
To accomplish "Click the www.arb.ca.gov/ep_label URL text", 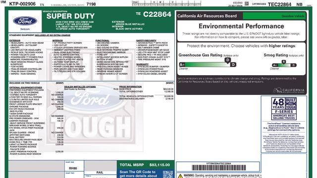I will (271, 38).
